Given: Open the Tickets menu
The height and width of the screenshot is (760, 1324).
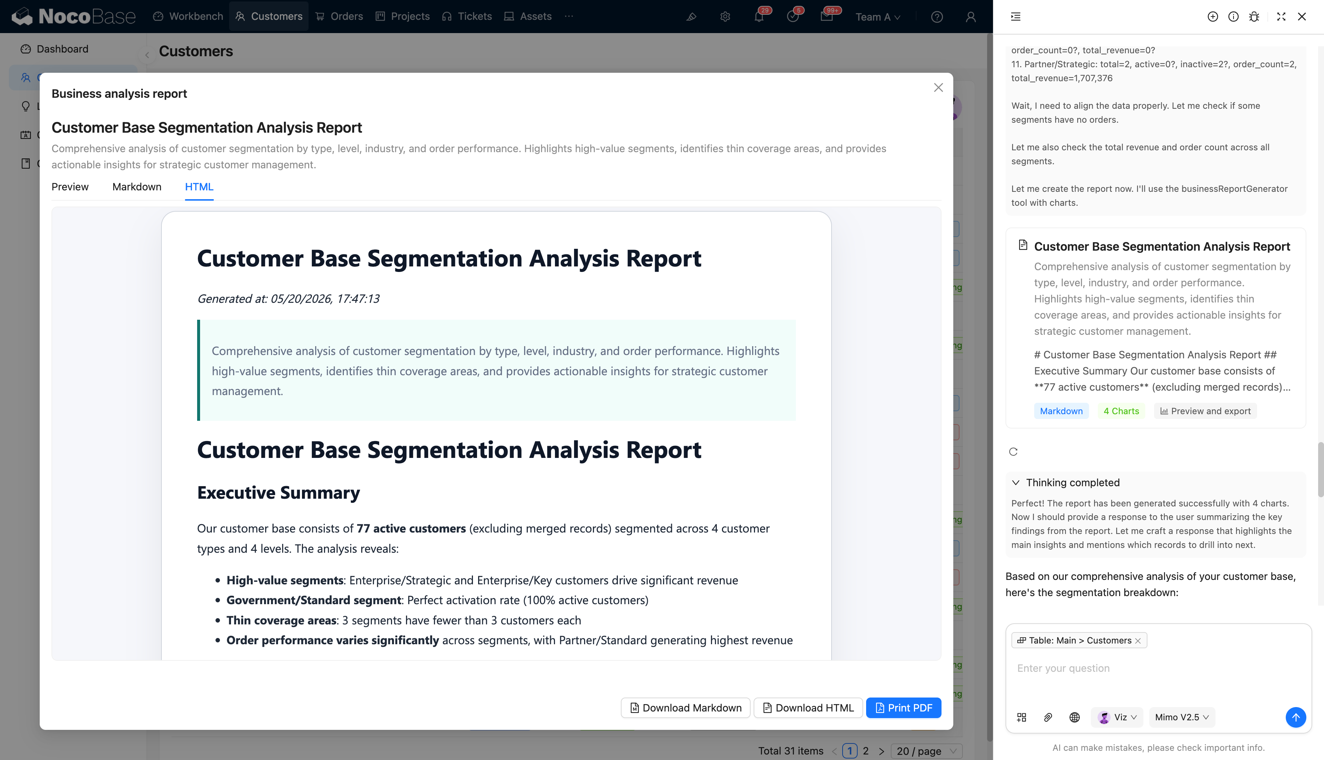Looking at the screenshot, I should [467, 17].
